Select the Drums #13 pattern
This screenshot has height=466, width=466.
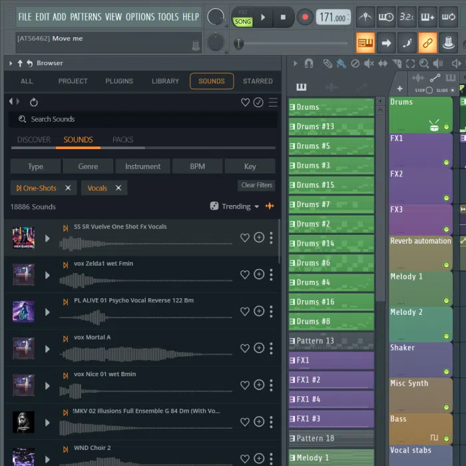pos(332,126)
